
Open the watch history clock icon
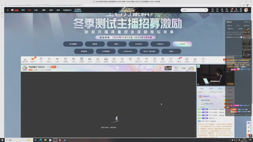pyautogui.click(x=213, y=10)
